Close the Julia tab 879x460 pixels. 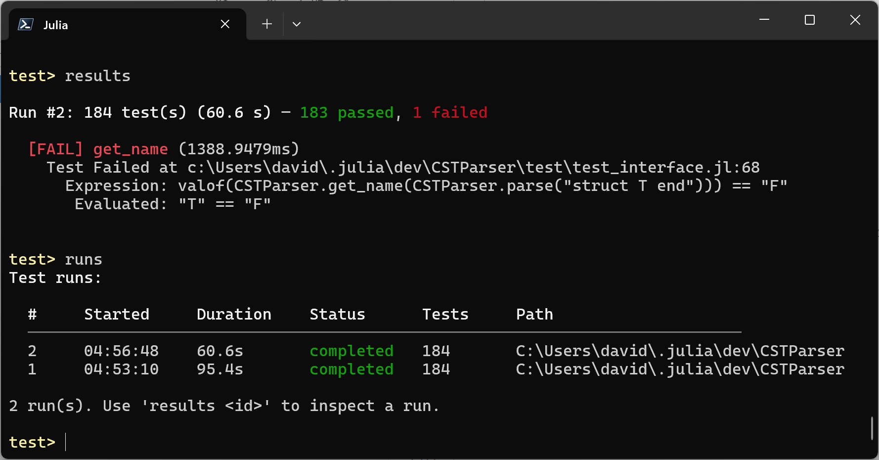(x=225, y=24)
